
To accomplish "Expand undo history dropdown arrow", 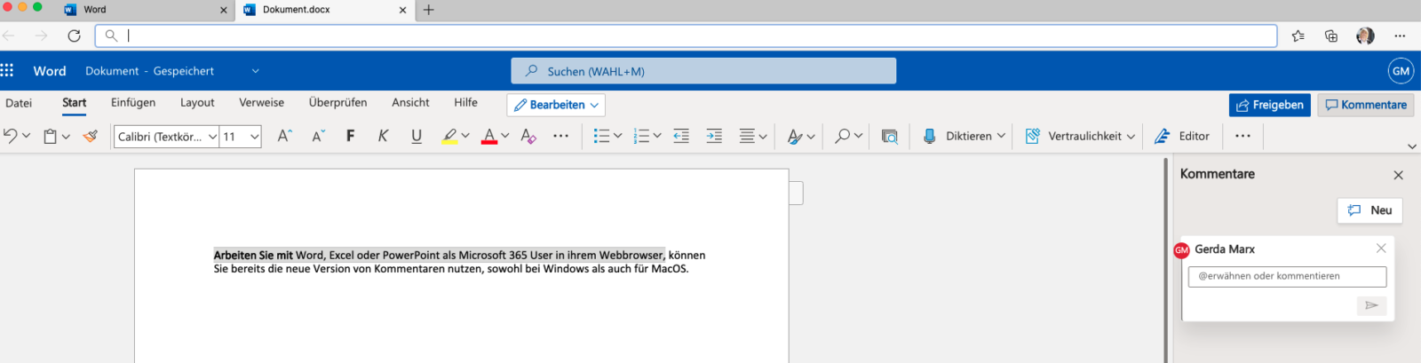I will click(26, 136).
